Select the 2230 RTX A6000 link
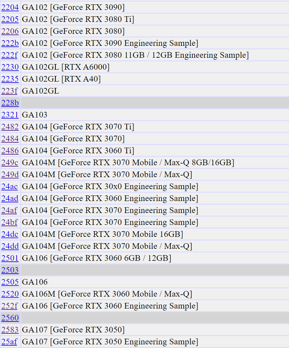289x348 pixels. point(10,67)
